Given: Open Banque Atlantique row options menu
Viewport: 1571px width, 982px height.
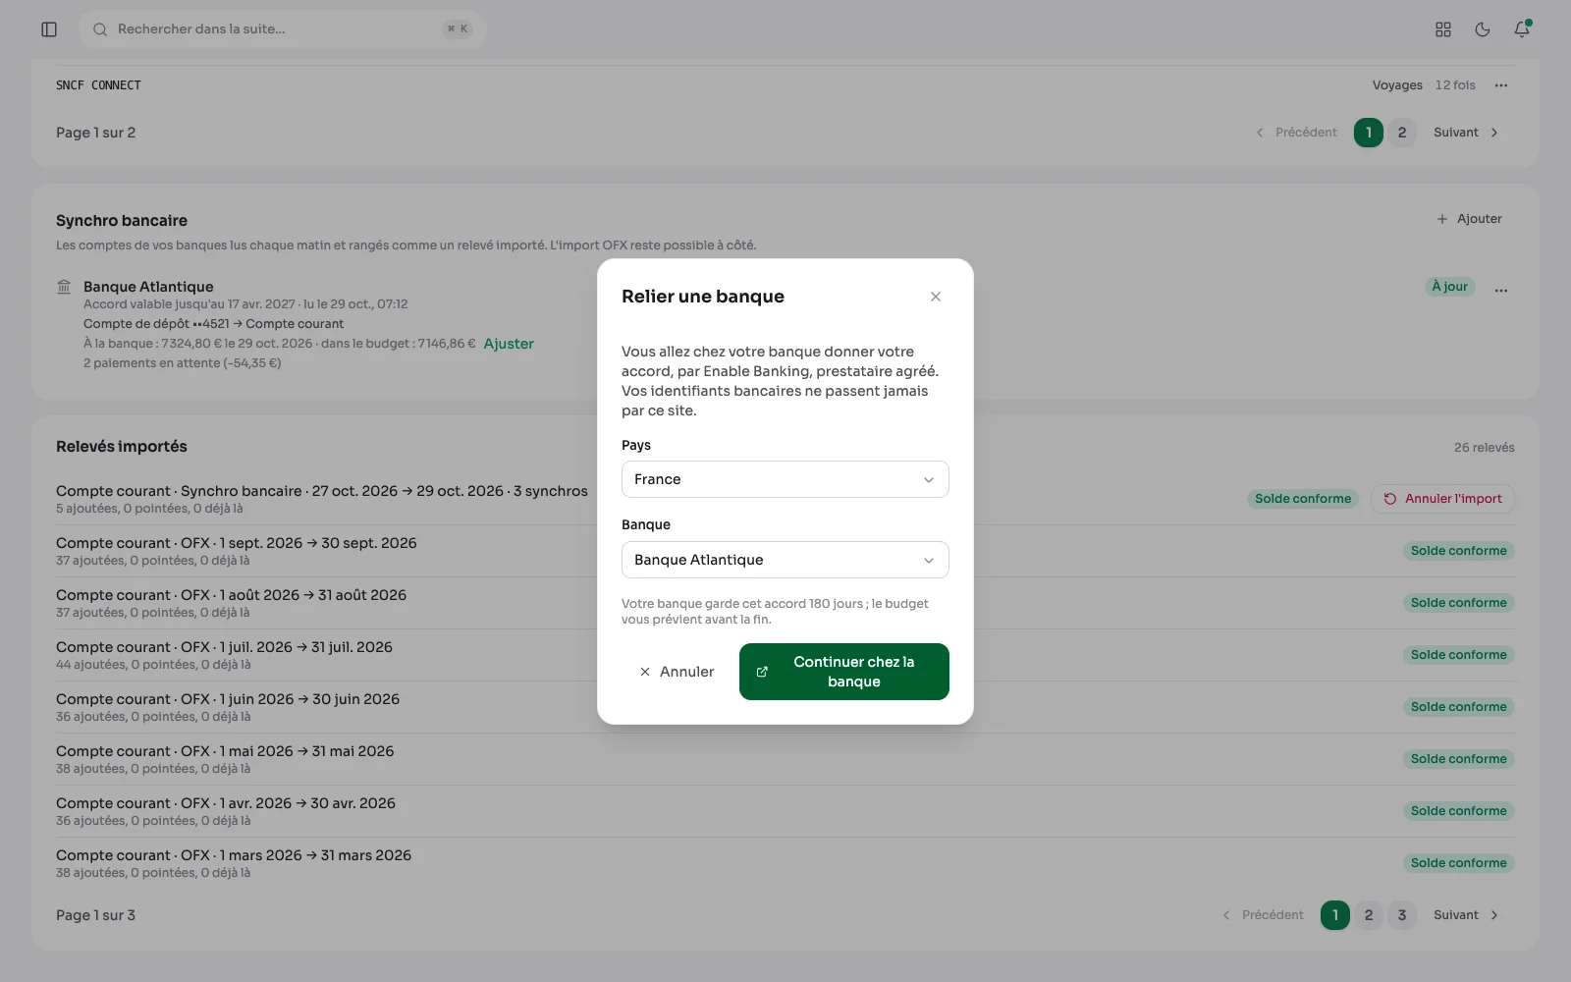Looking at the screenshot, I should click(x=1501, y=291).
